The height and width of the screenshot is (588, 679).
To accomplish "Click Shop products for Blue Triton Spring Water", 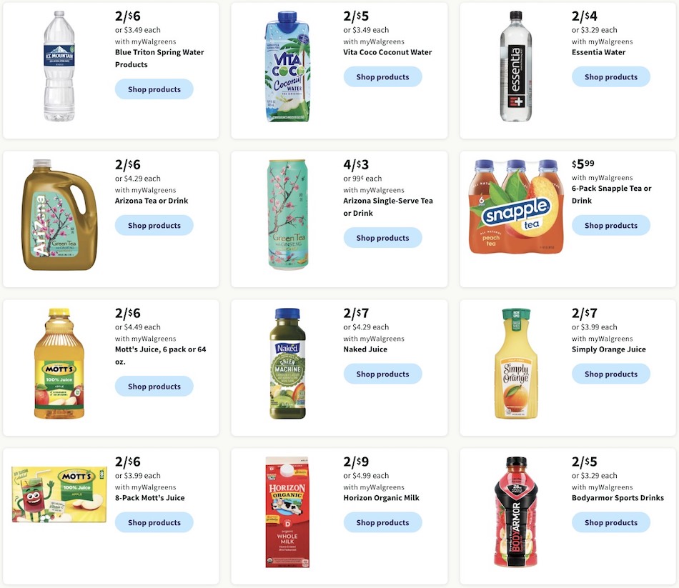I will (154, 89).
